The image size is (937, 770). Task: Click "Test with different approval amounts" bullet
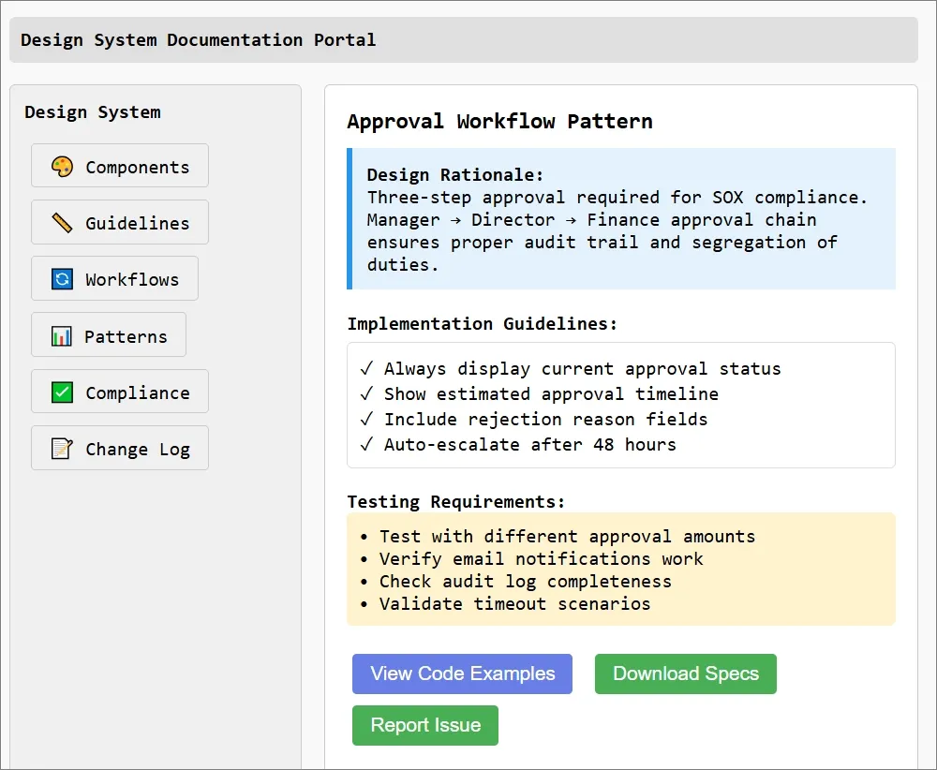pos(566,537)
